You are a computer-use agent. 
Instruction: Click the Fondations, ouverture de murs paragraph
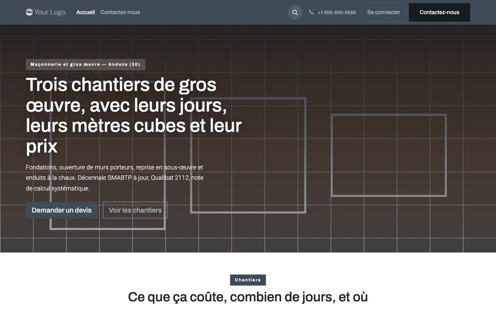(x=114, y=178)
